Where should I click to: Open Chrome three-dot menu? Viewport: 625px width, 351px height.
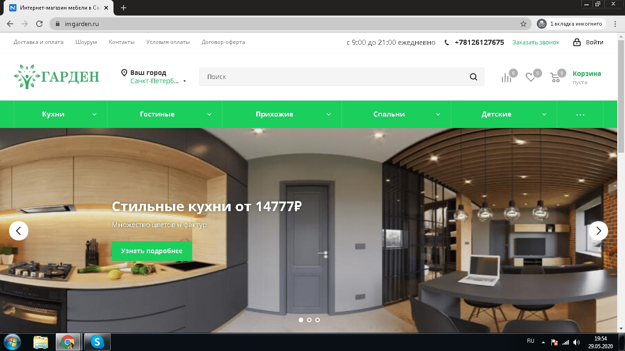tap(614, 24)
